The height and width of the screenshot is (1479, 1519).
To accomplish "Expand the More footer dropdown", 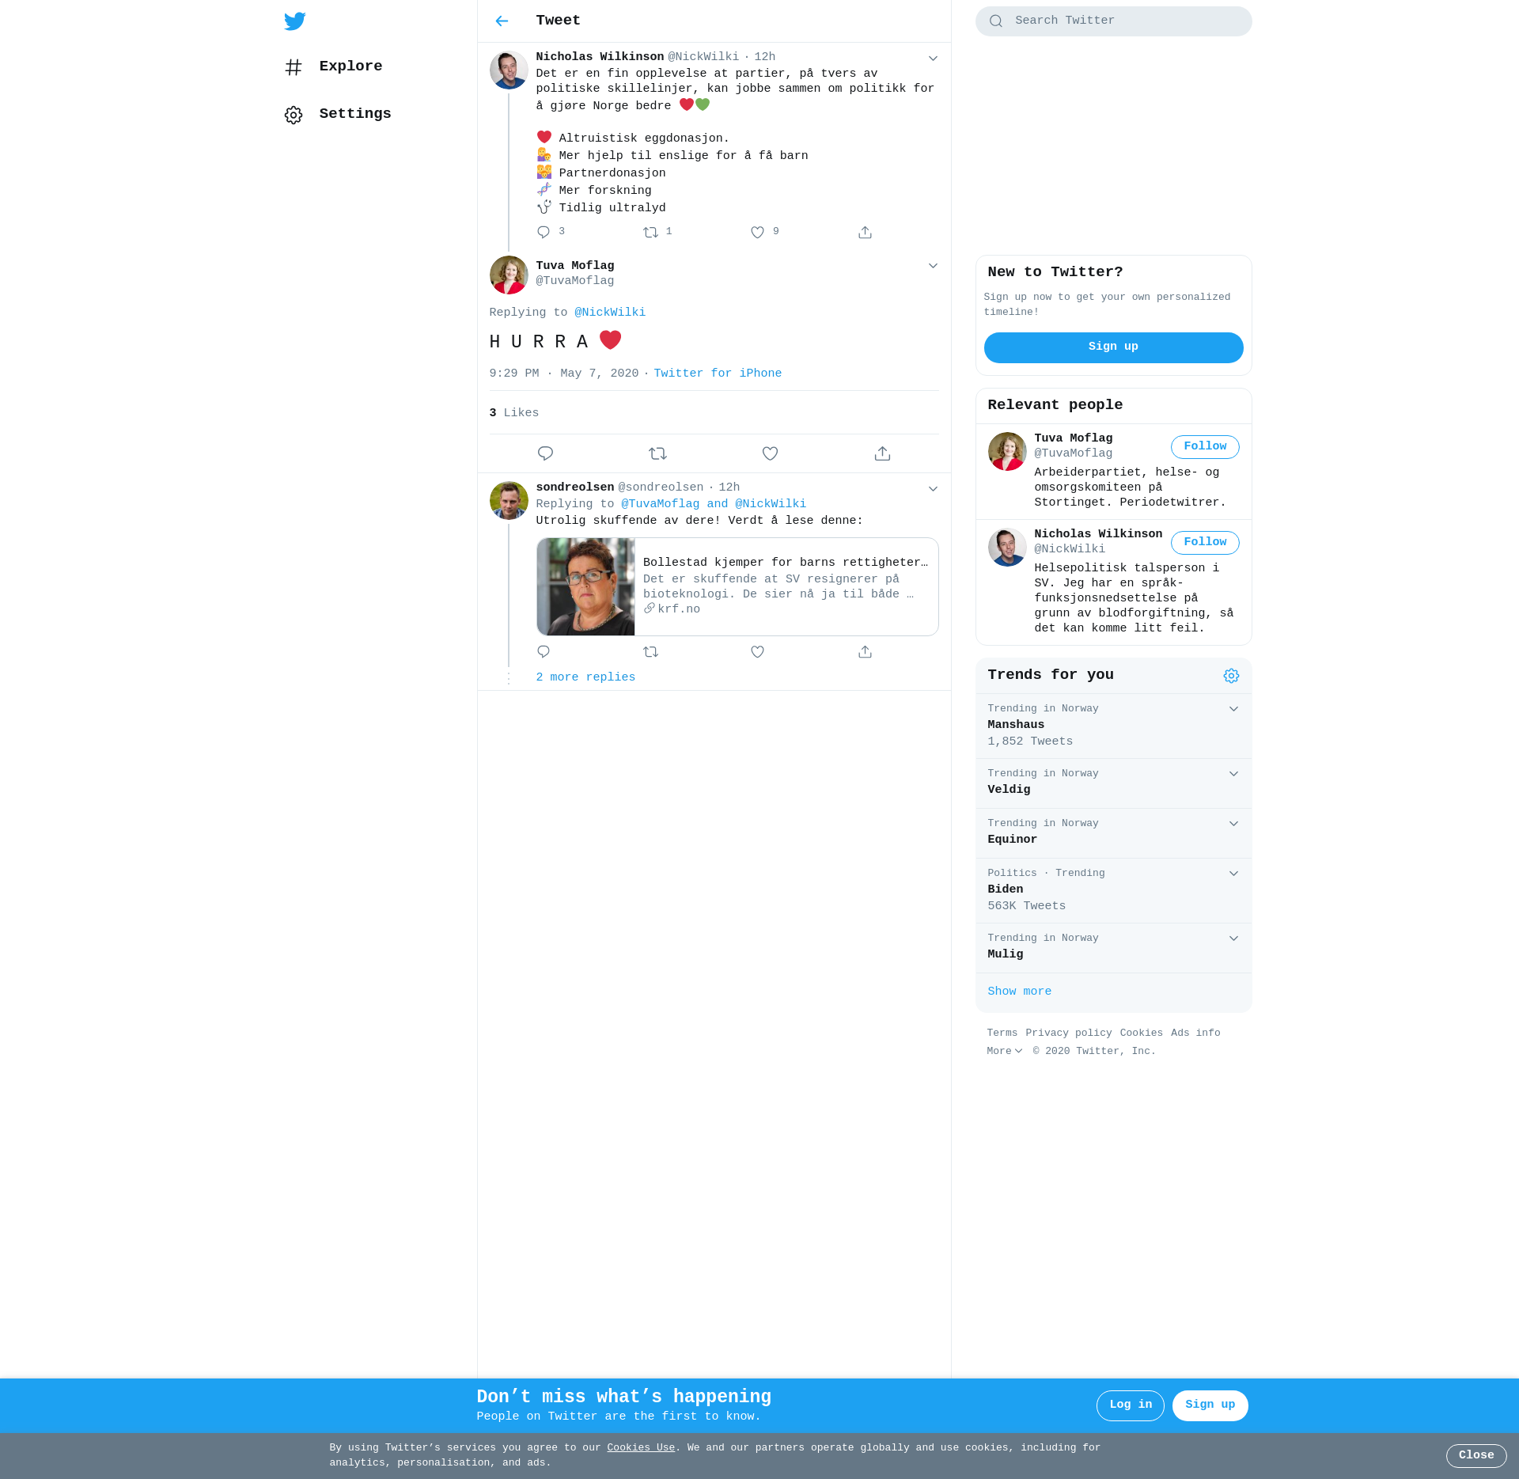I will click(x=1004, y=1052).
